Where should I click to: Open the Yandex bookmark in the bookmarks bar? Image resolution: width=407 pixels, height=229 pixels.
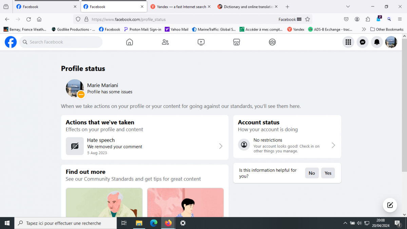click(296, 30)
